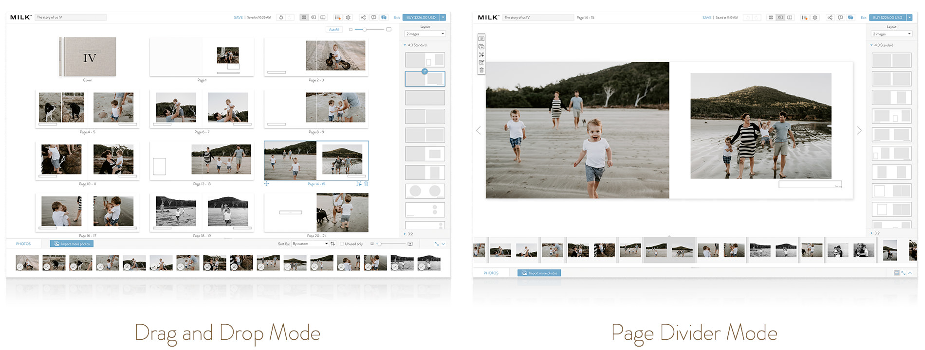
Task: Expand the photo tray in right window
Action: pos(903,273)
